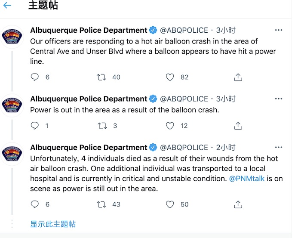Open more options on the first tweet
The width and height of the screenshot is (301, 238).
[279, 30]
